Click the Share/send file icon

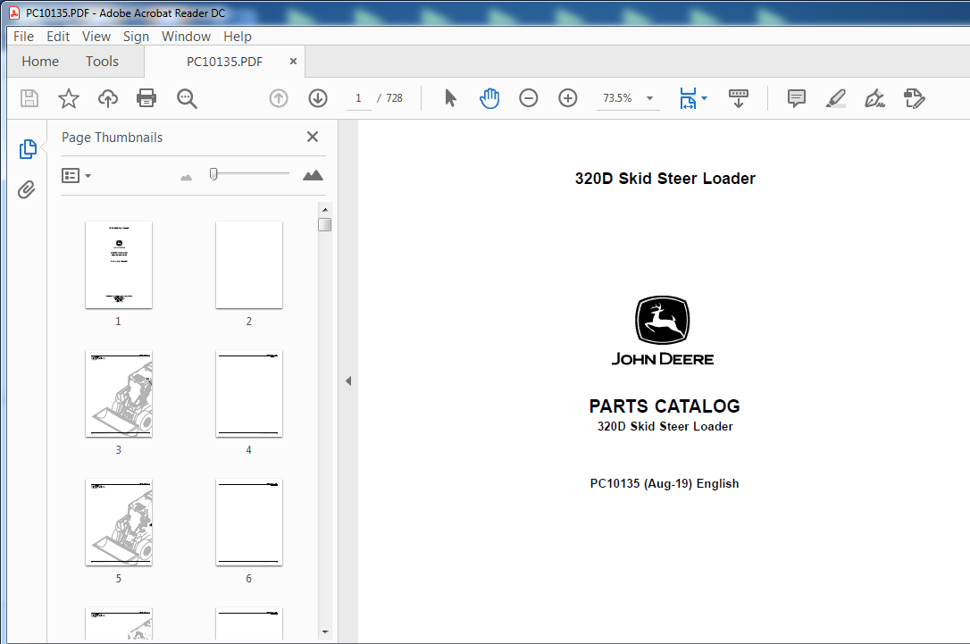(914, 98)
